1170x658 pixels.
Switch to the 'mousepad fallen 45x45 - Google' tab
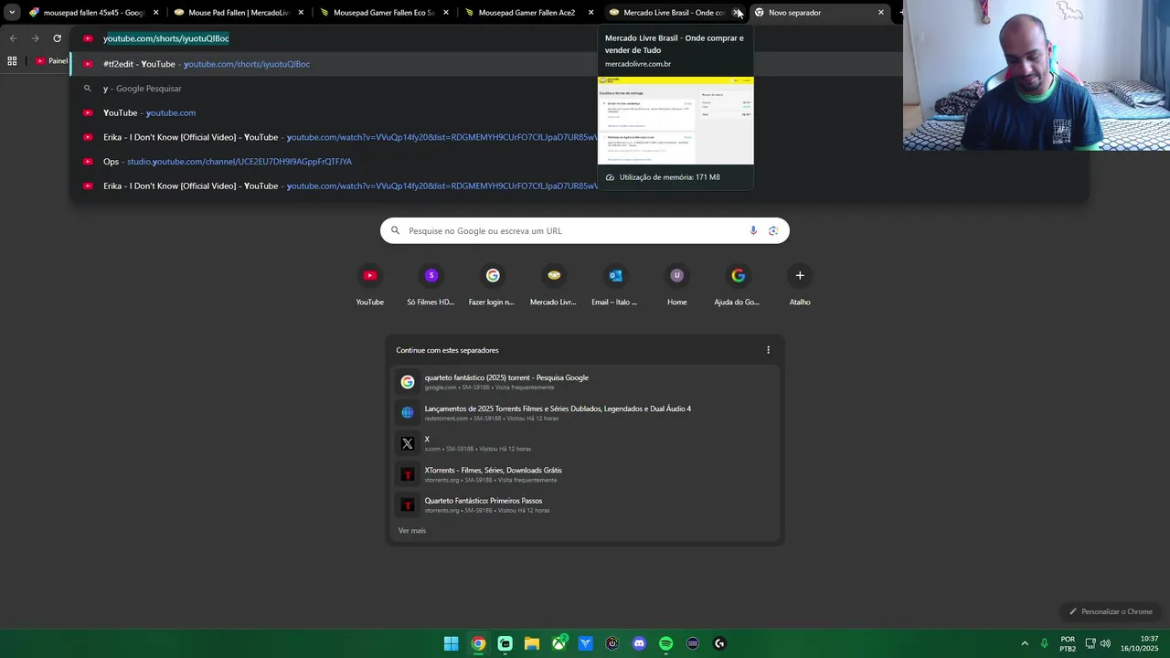pos(91,13)
